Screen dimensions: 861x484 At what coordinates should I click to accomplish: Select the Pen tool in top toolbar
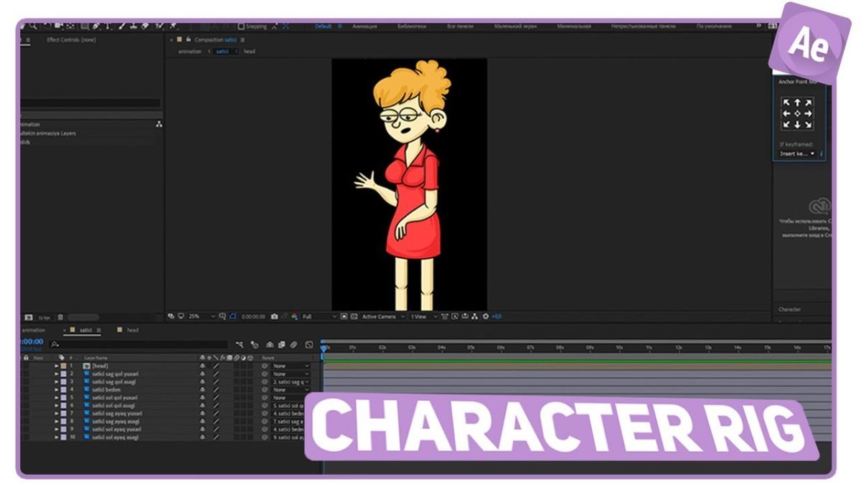pos(95,26)
